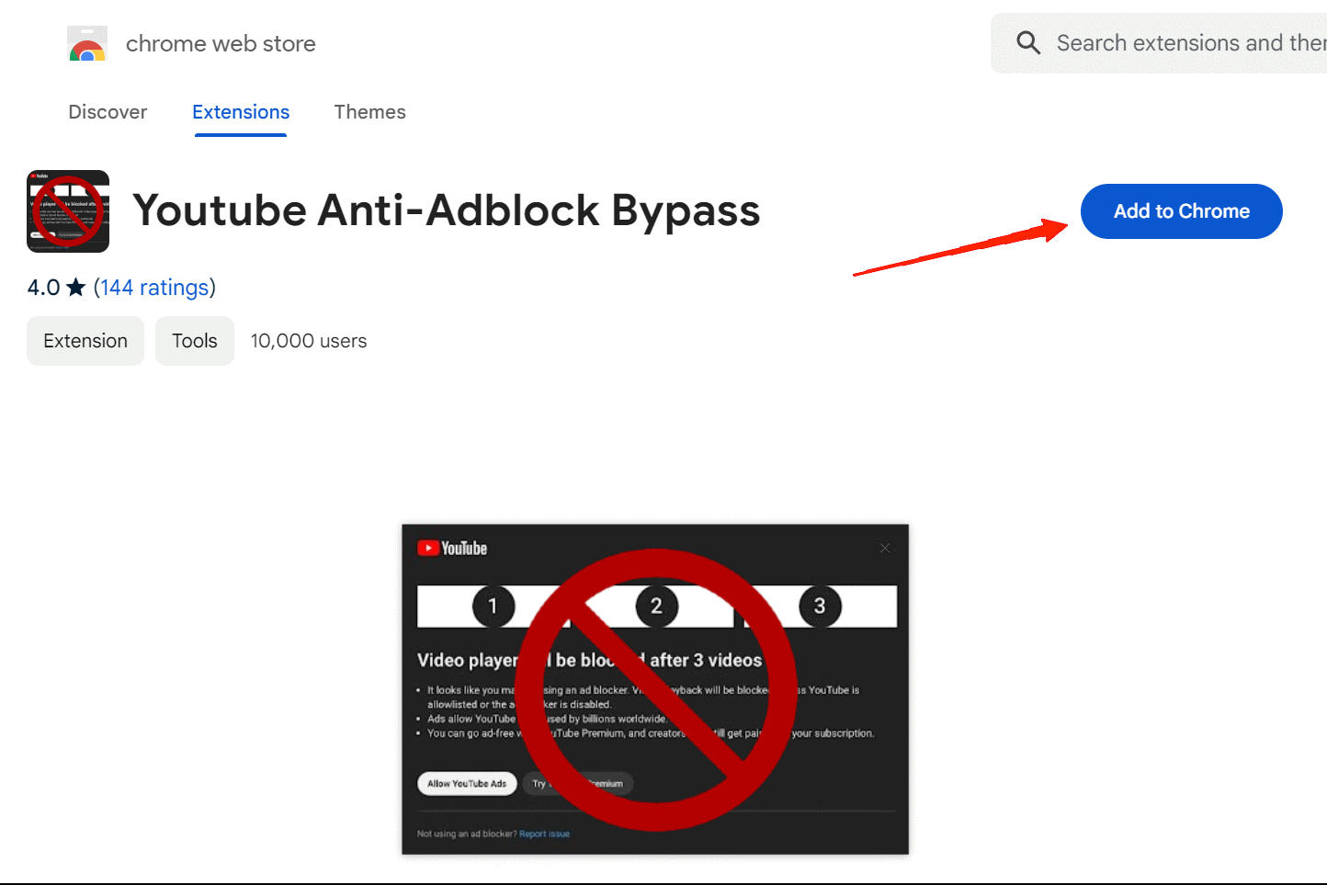Click the Extension category chip
The height and width of the screenshot is (885, 1327).
pos(85,341)
